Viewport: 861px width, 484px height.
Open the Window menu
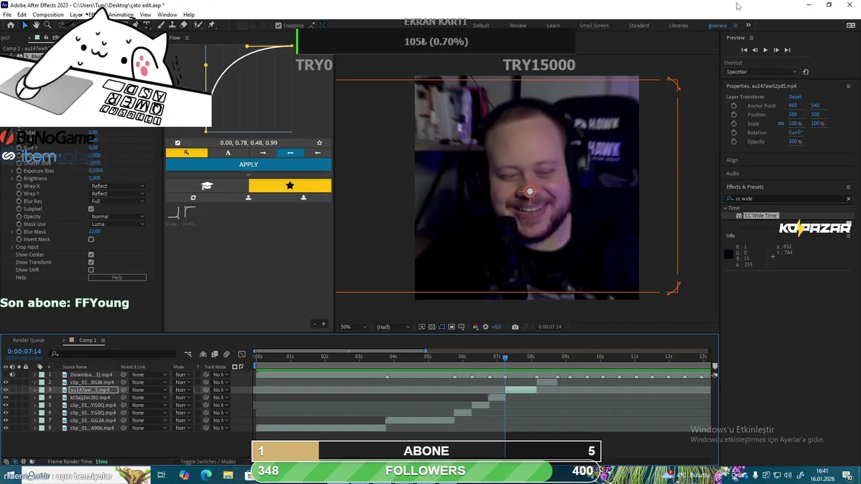coord(167,15)
